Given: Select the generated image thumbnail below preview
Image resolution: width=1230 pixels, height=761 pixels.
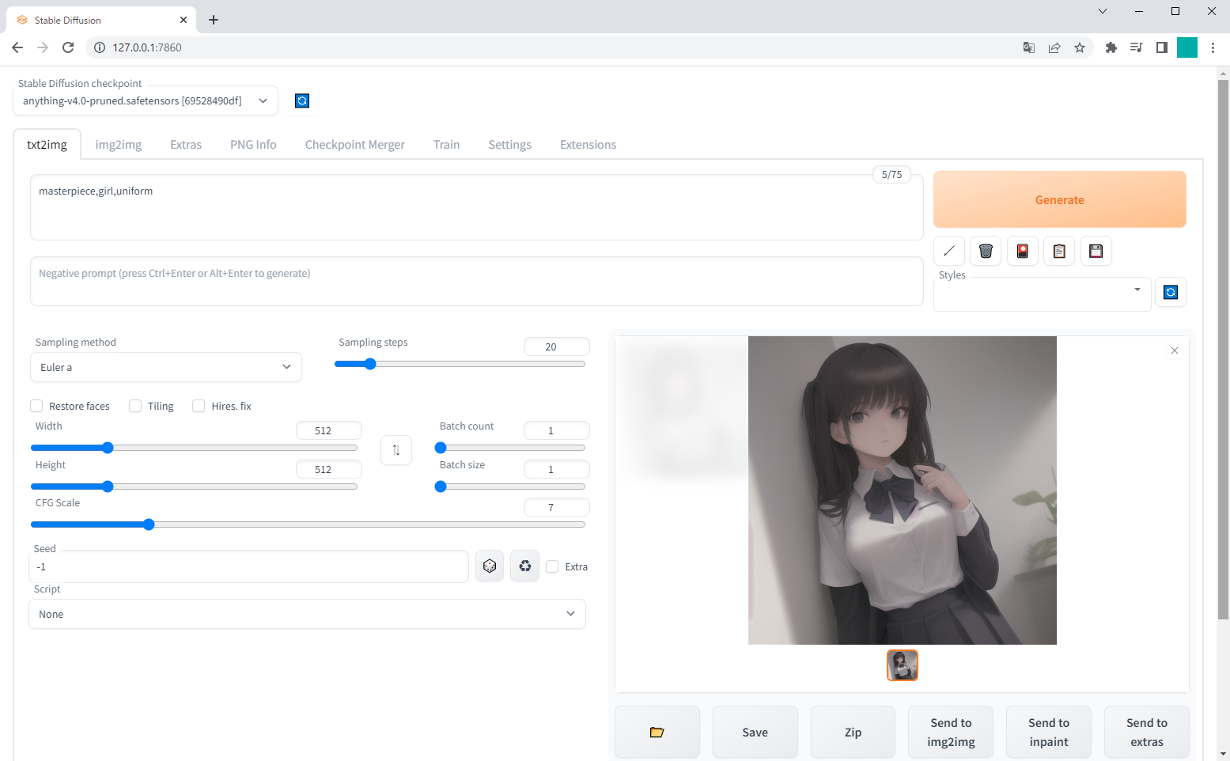Looking at the screenshot, I should click(903, 665).
